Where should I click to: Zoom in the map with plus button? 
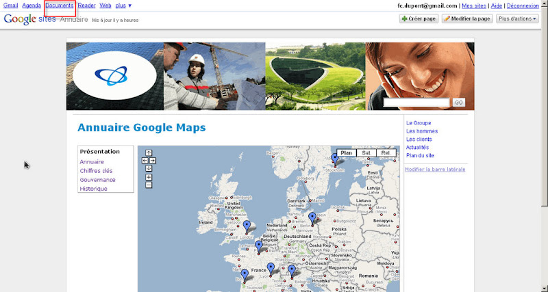(149, 177)
